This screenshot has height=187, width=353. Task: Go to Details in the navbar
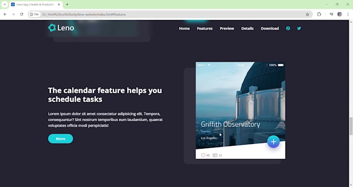pos(248,28)
